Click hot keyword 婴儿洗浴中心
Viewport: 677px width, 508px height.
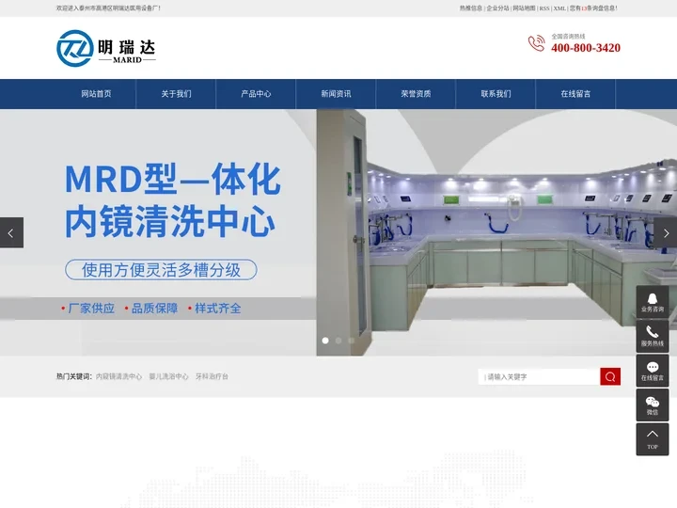point(169,376)
